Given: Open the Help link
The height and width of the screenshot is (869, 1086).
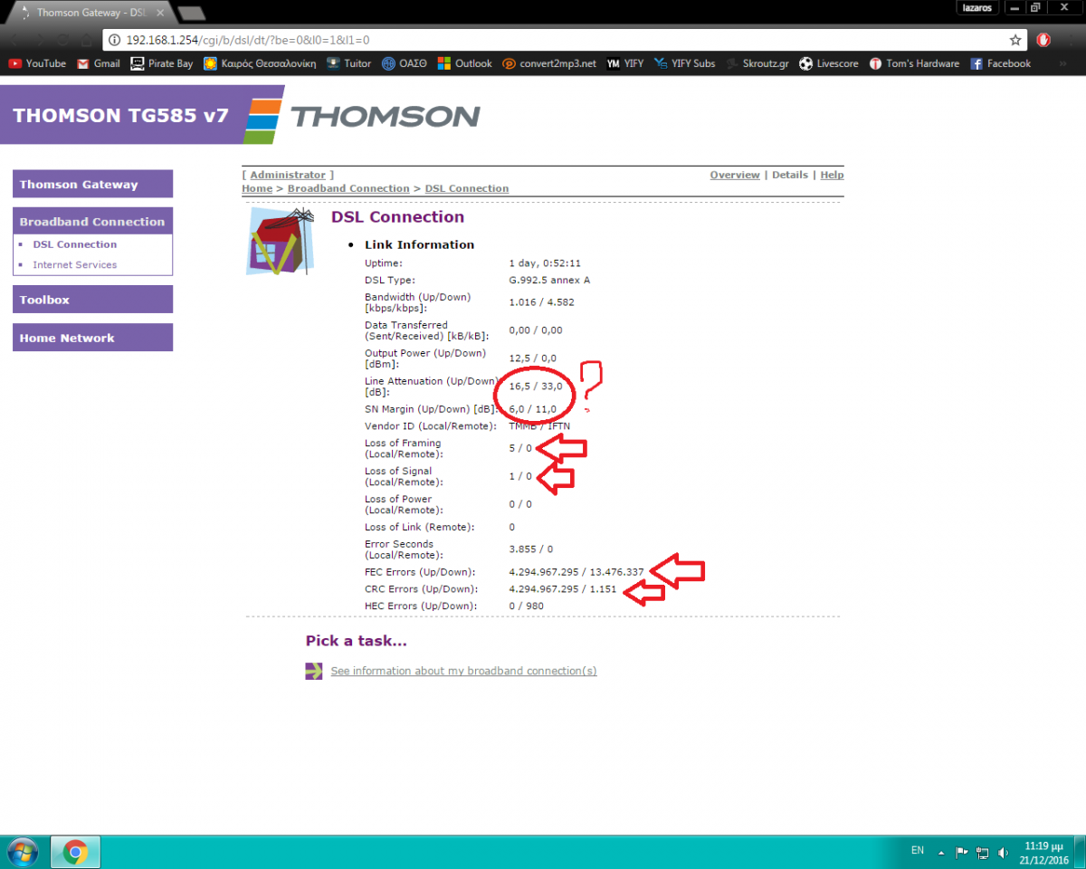Looking at the screenshot, I should 833,175.
